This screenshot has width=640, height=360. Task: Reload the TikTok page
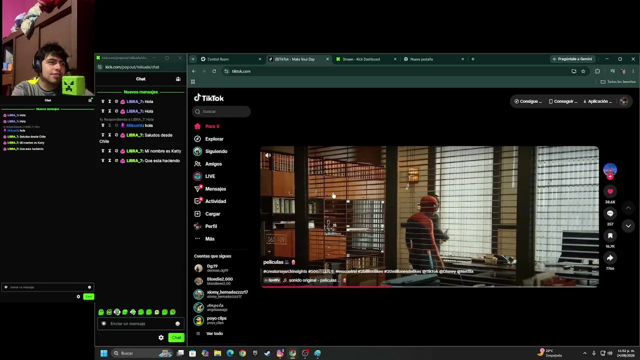(x=214, y=71)
